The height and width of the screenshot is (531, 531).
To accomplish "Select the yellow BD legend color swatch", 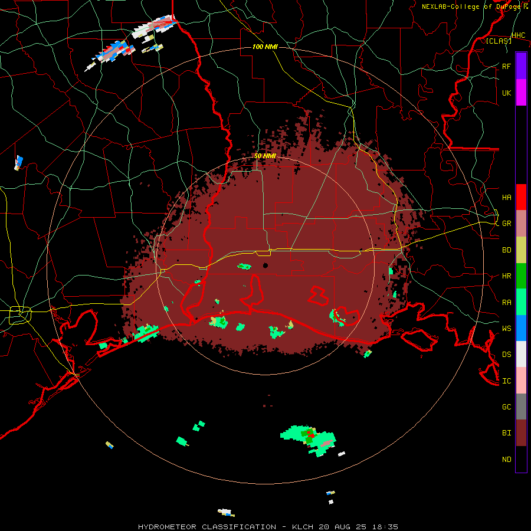I will pyautogui.click(x=521, y=250).
